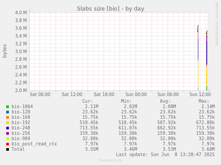The height and width of the screenshot is (165, 221).
Task: Click bio-192 max value 672.80k
Action: point(205,122)
